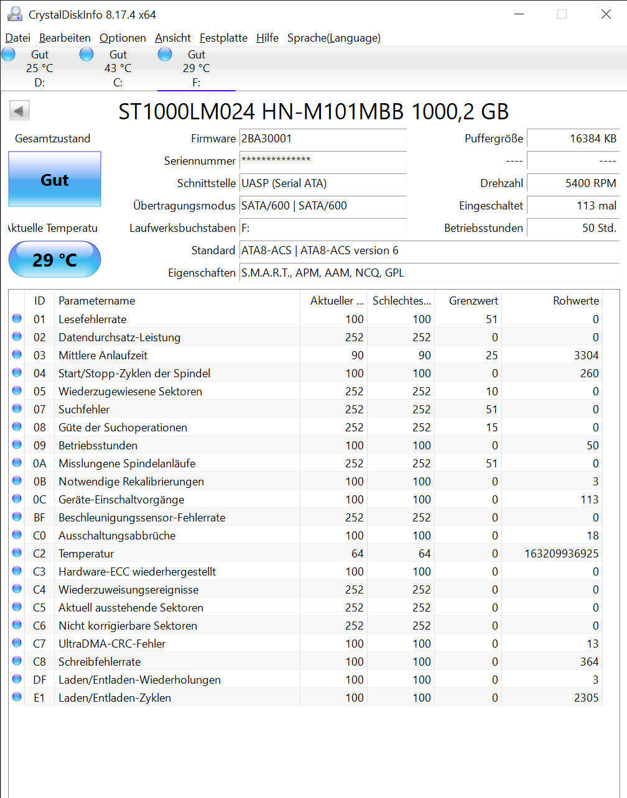Click the CrystalDiskInfo title bar app icon
The image size is (627, 798).
tap(14, 14)
